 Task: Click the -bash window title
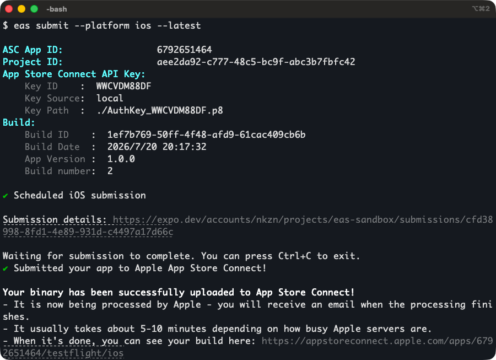point(57,9)
